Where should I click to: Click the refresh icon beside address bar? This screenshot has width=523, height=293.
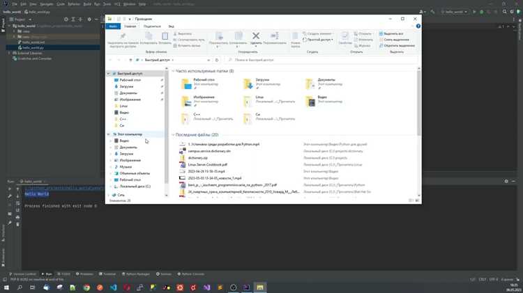click(217, 60)
